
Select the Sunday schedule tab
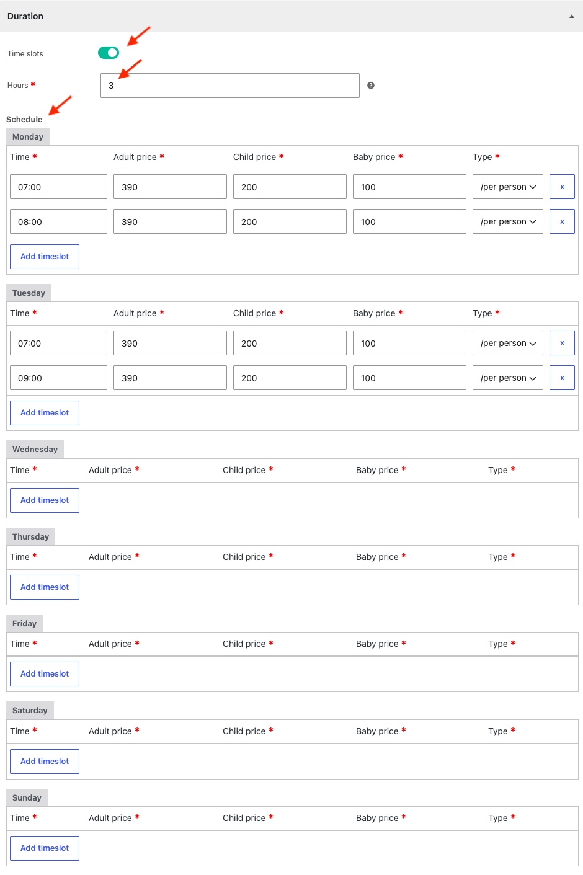tap(27, 797)
